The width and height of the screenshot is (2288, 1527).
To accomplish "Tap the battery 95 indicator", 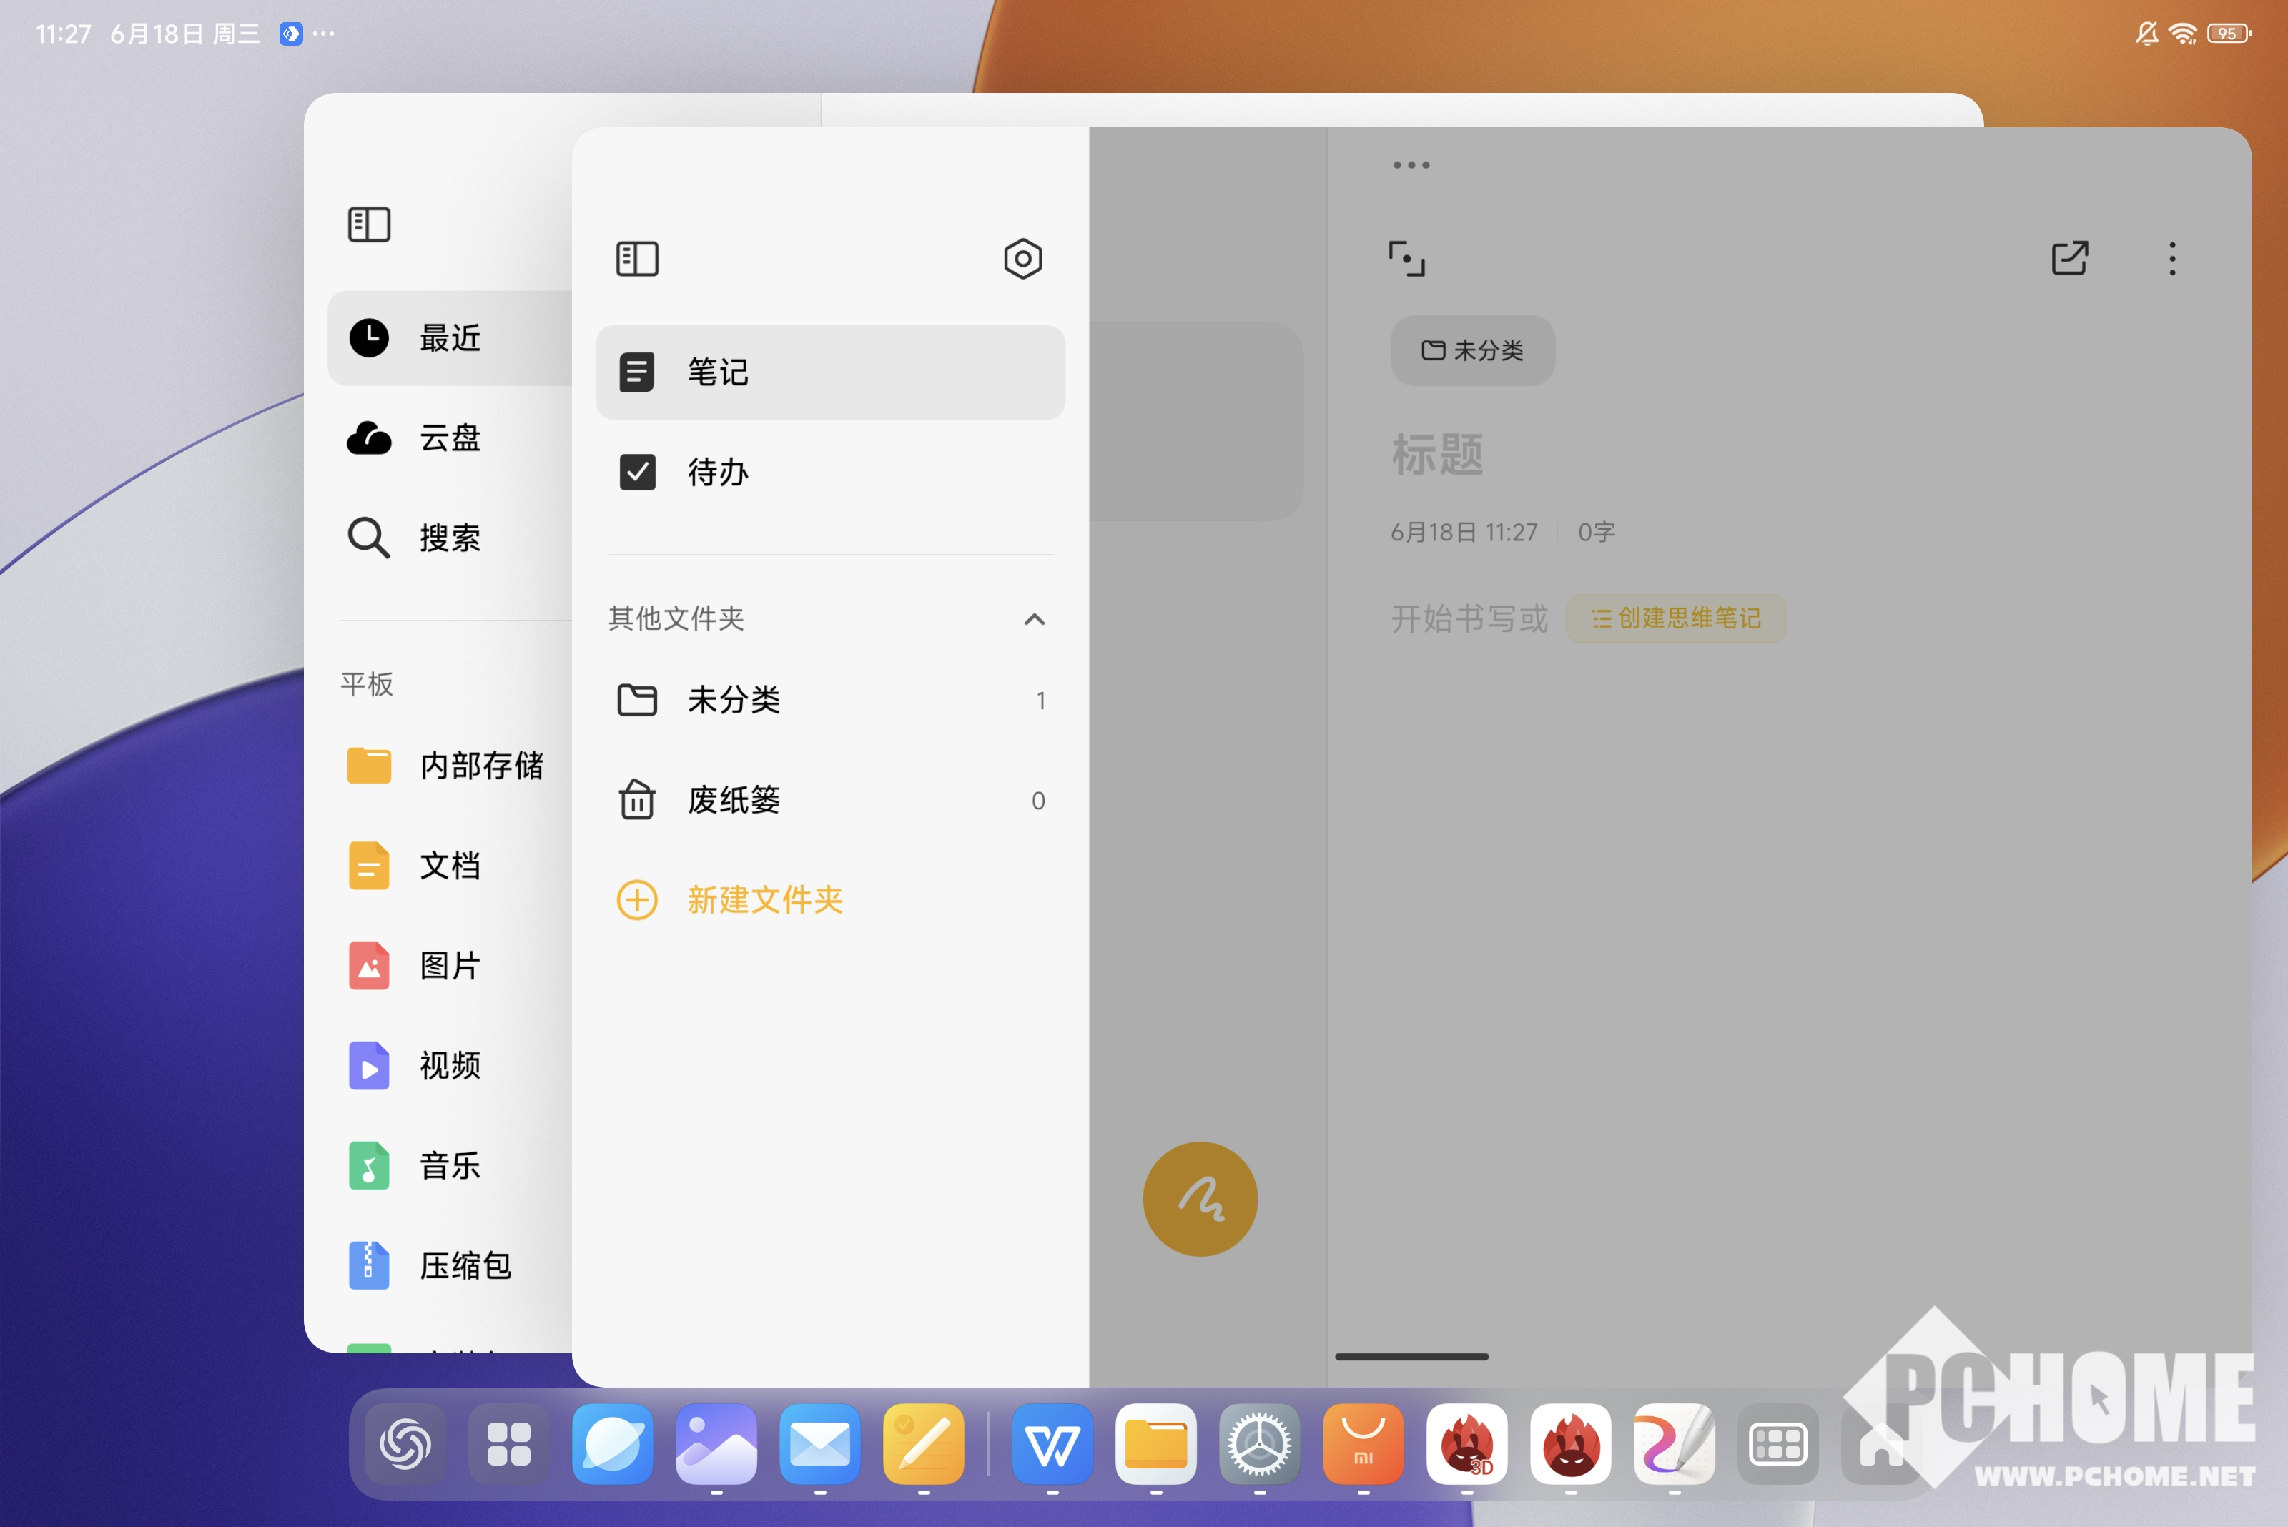I will pos(2229,34).
